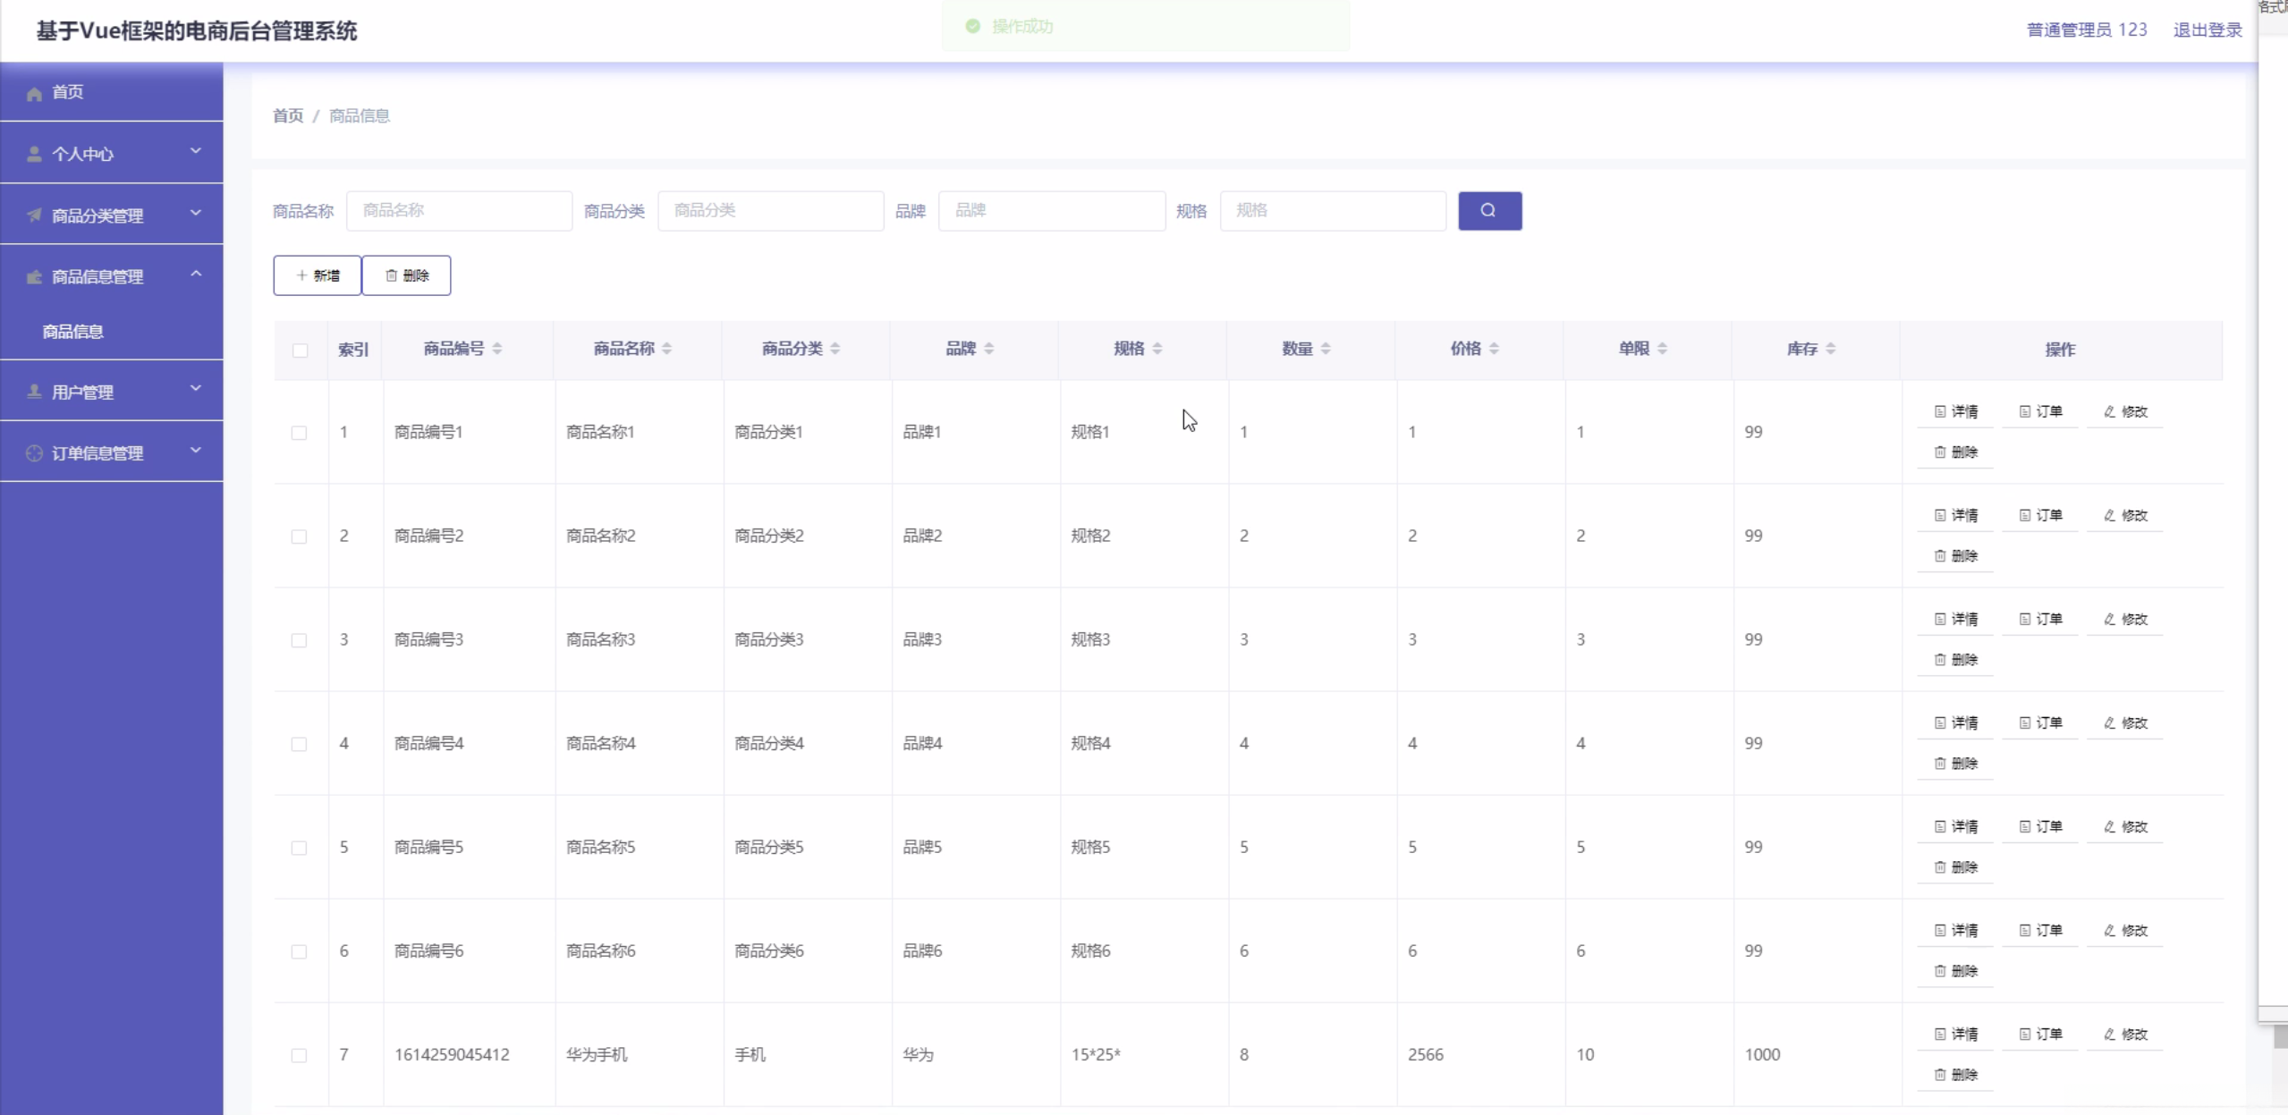This screenshot has width=2288, height=1115.
Task: Click 退出登录 to log out
Action: click(x=2207, y=30)
